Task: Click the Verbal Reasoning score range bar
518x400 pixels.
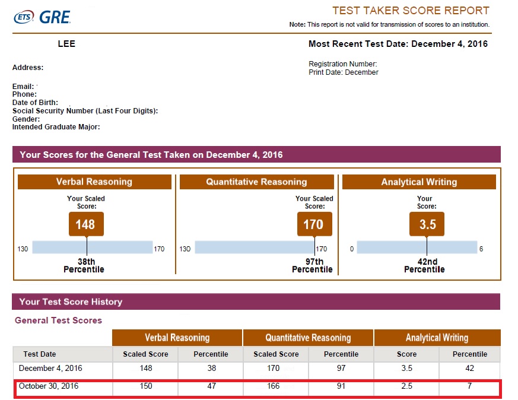Action: [93, 247]
